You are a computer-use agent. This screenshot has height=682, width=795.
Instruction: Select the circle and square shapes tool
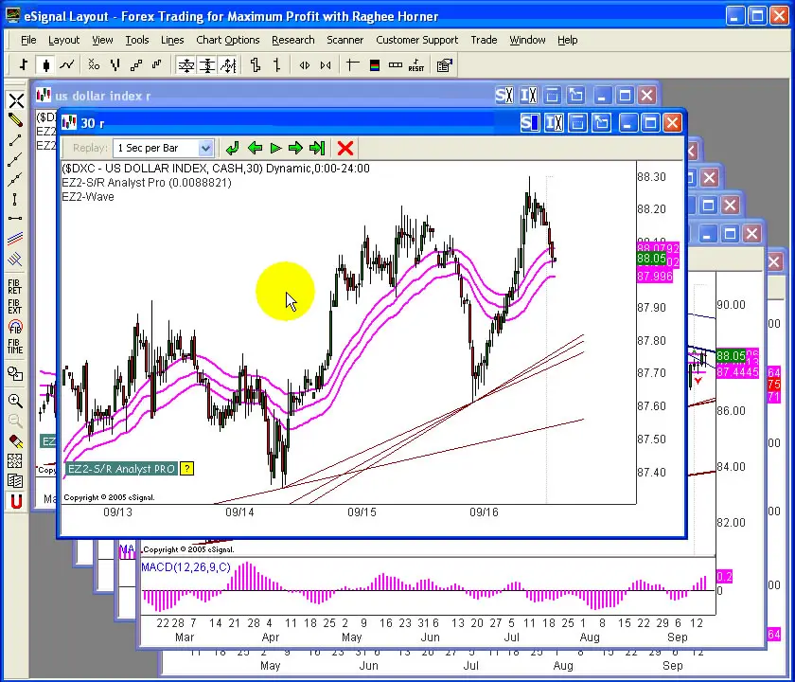tap(15, 374)
